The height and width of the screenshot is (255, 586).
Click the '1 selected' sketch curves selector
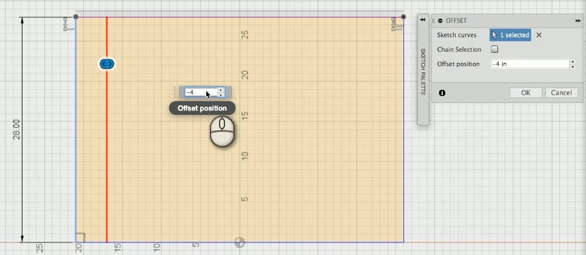(510, 35)
